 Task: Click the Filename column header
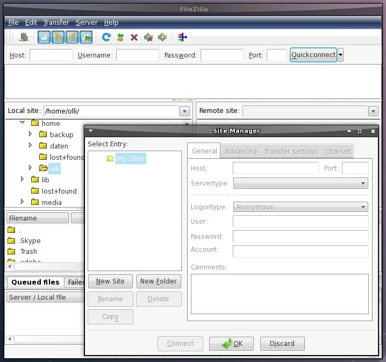click(x=38, y=218)
